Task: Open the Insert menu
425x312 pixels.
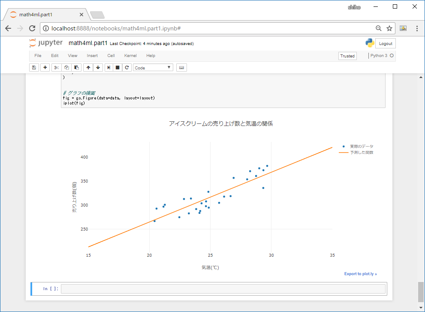Action: tap(92, 56)
